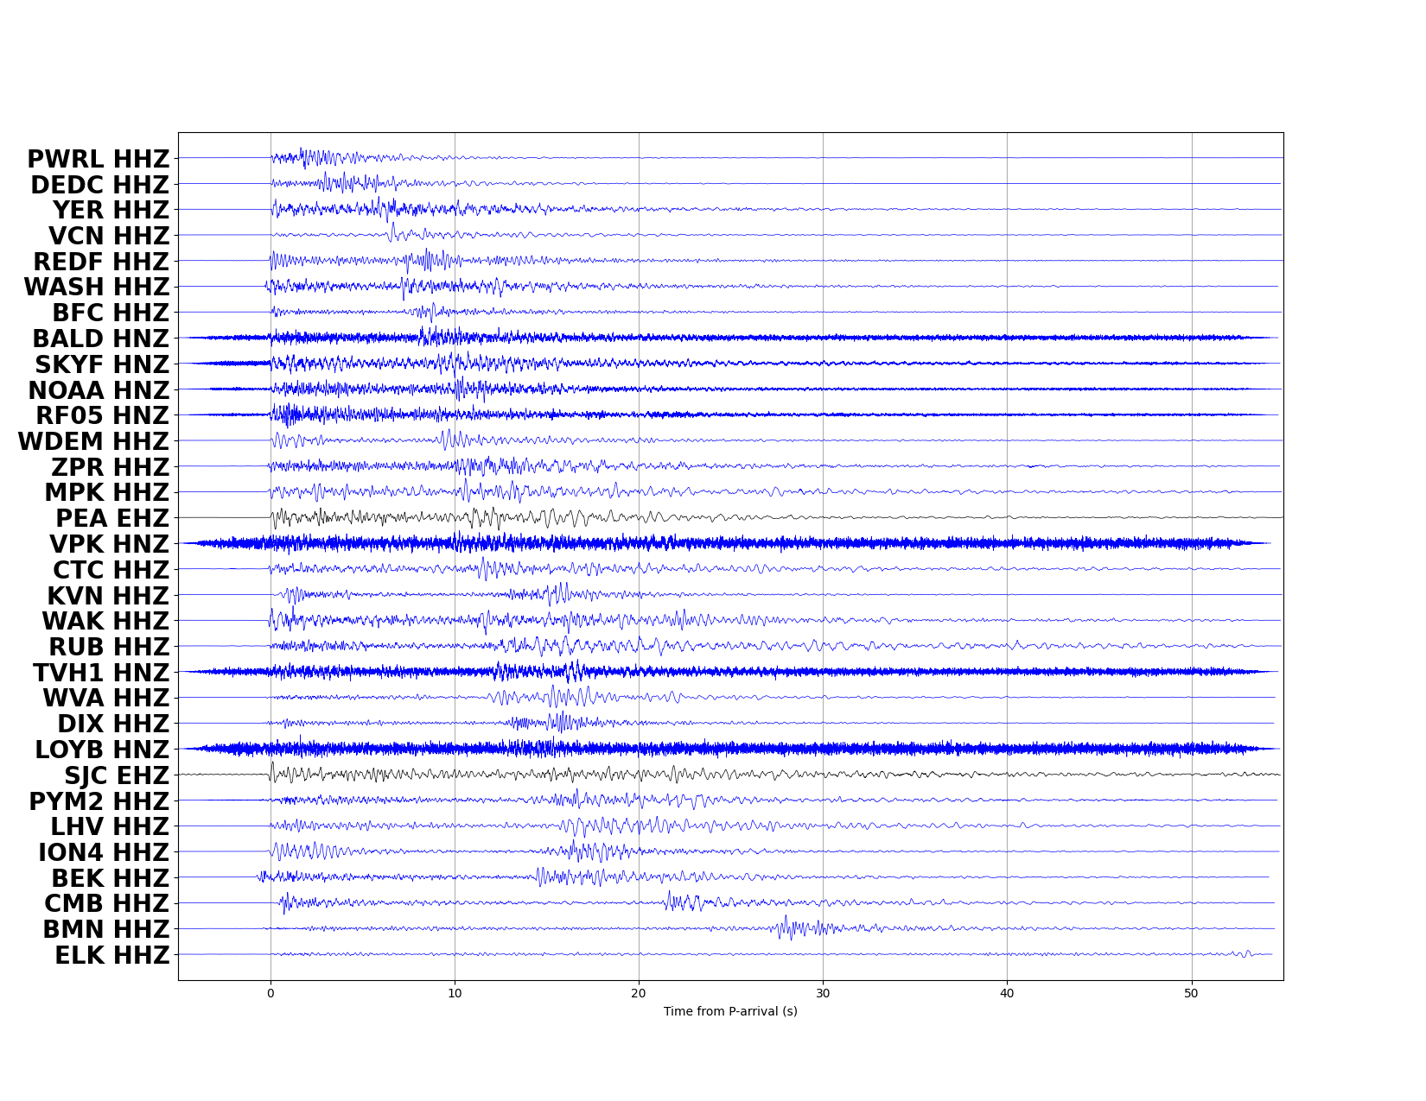Click the x-axis tick label 40

tap(1007, 993)
